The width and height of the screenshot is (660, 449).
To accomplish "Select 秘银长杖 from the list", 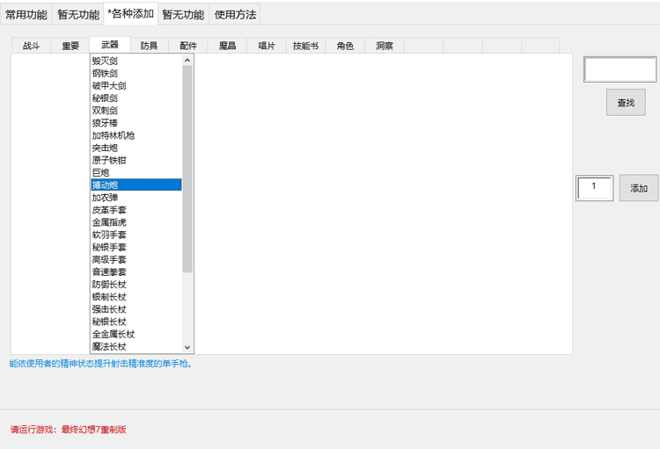I will click(x=136, y=322).
